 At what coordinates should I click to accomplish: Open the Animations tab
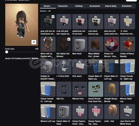pos(127,6)
